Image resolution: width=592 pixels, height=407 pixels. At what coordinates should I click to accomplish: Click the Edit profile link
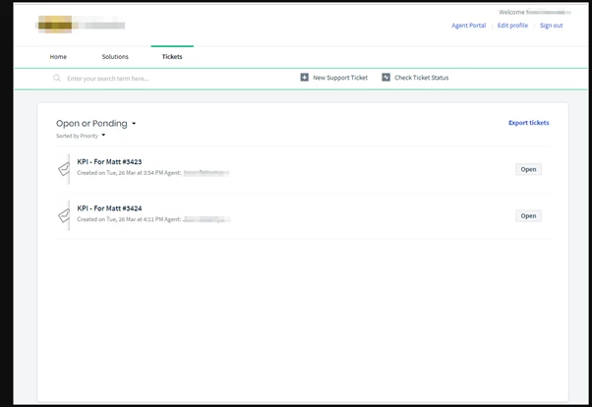coord(512,26)
